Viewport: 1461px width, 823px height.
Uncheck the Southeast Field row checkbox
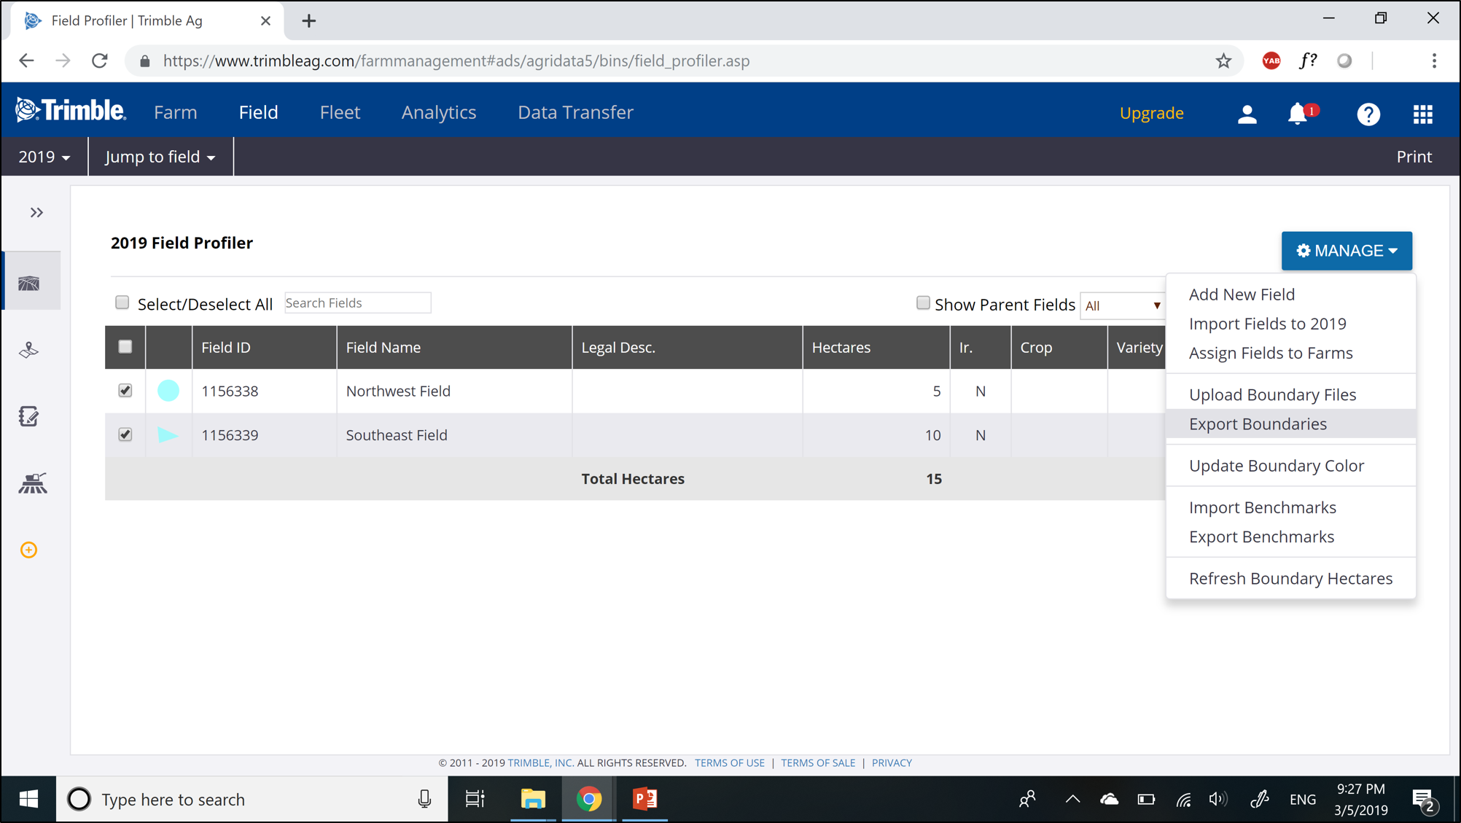pos(125,434)
